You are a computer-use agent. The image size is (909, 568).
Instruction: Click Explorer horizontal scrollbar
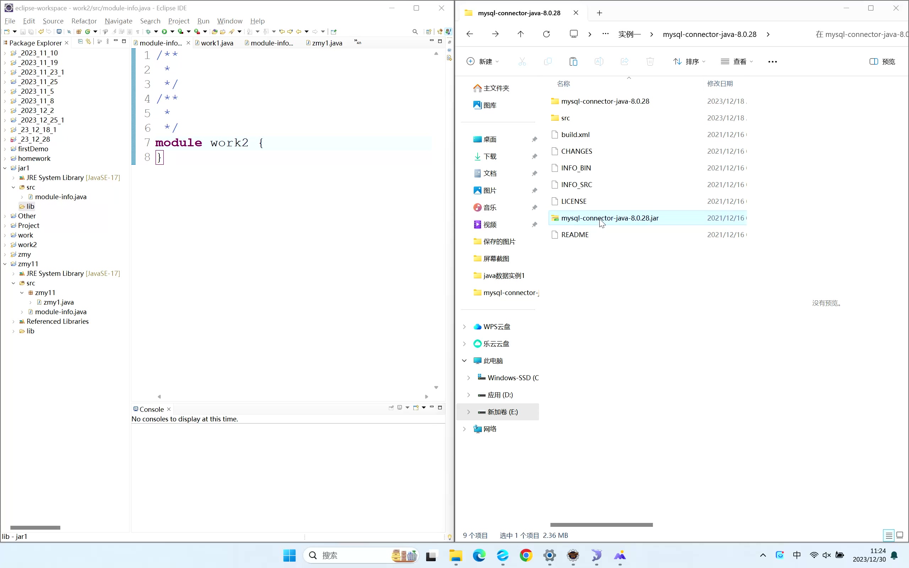601,525
